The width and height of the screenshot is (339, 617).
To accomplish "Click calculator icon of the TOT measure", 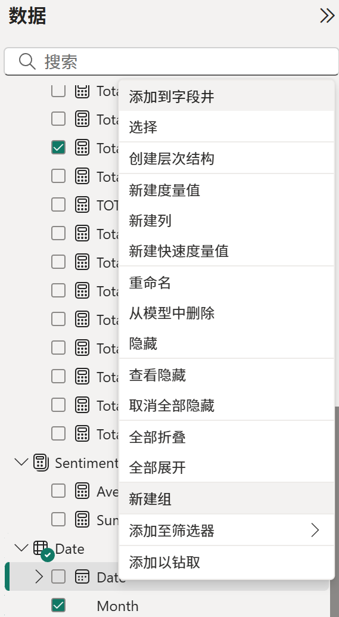I will click(x=82, y=204).
